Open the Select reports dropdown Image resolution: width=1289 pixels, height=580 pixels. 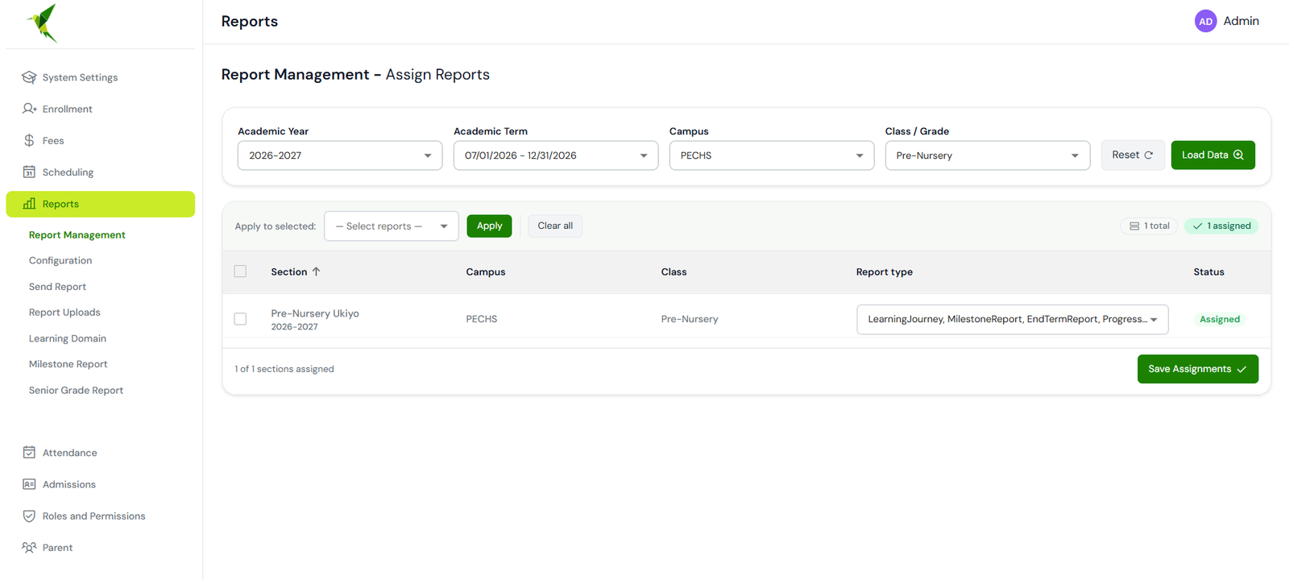coord(392,226)
